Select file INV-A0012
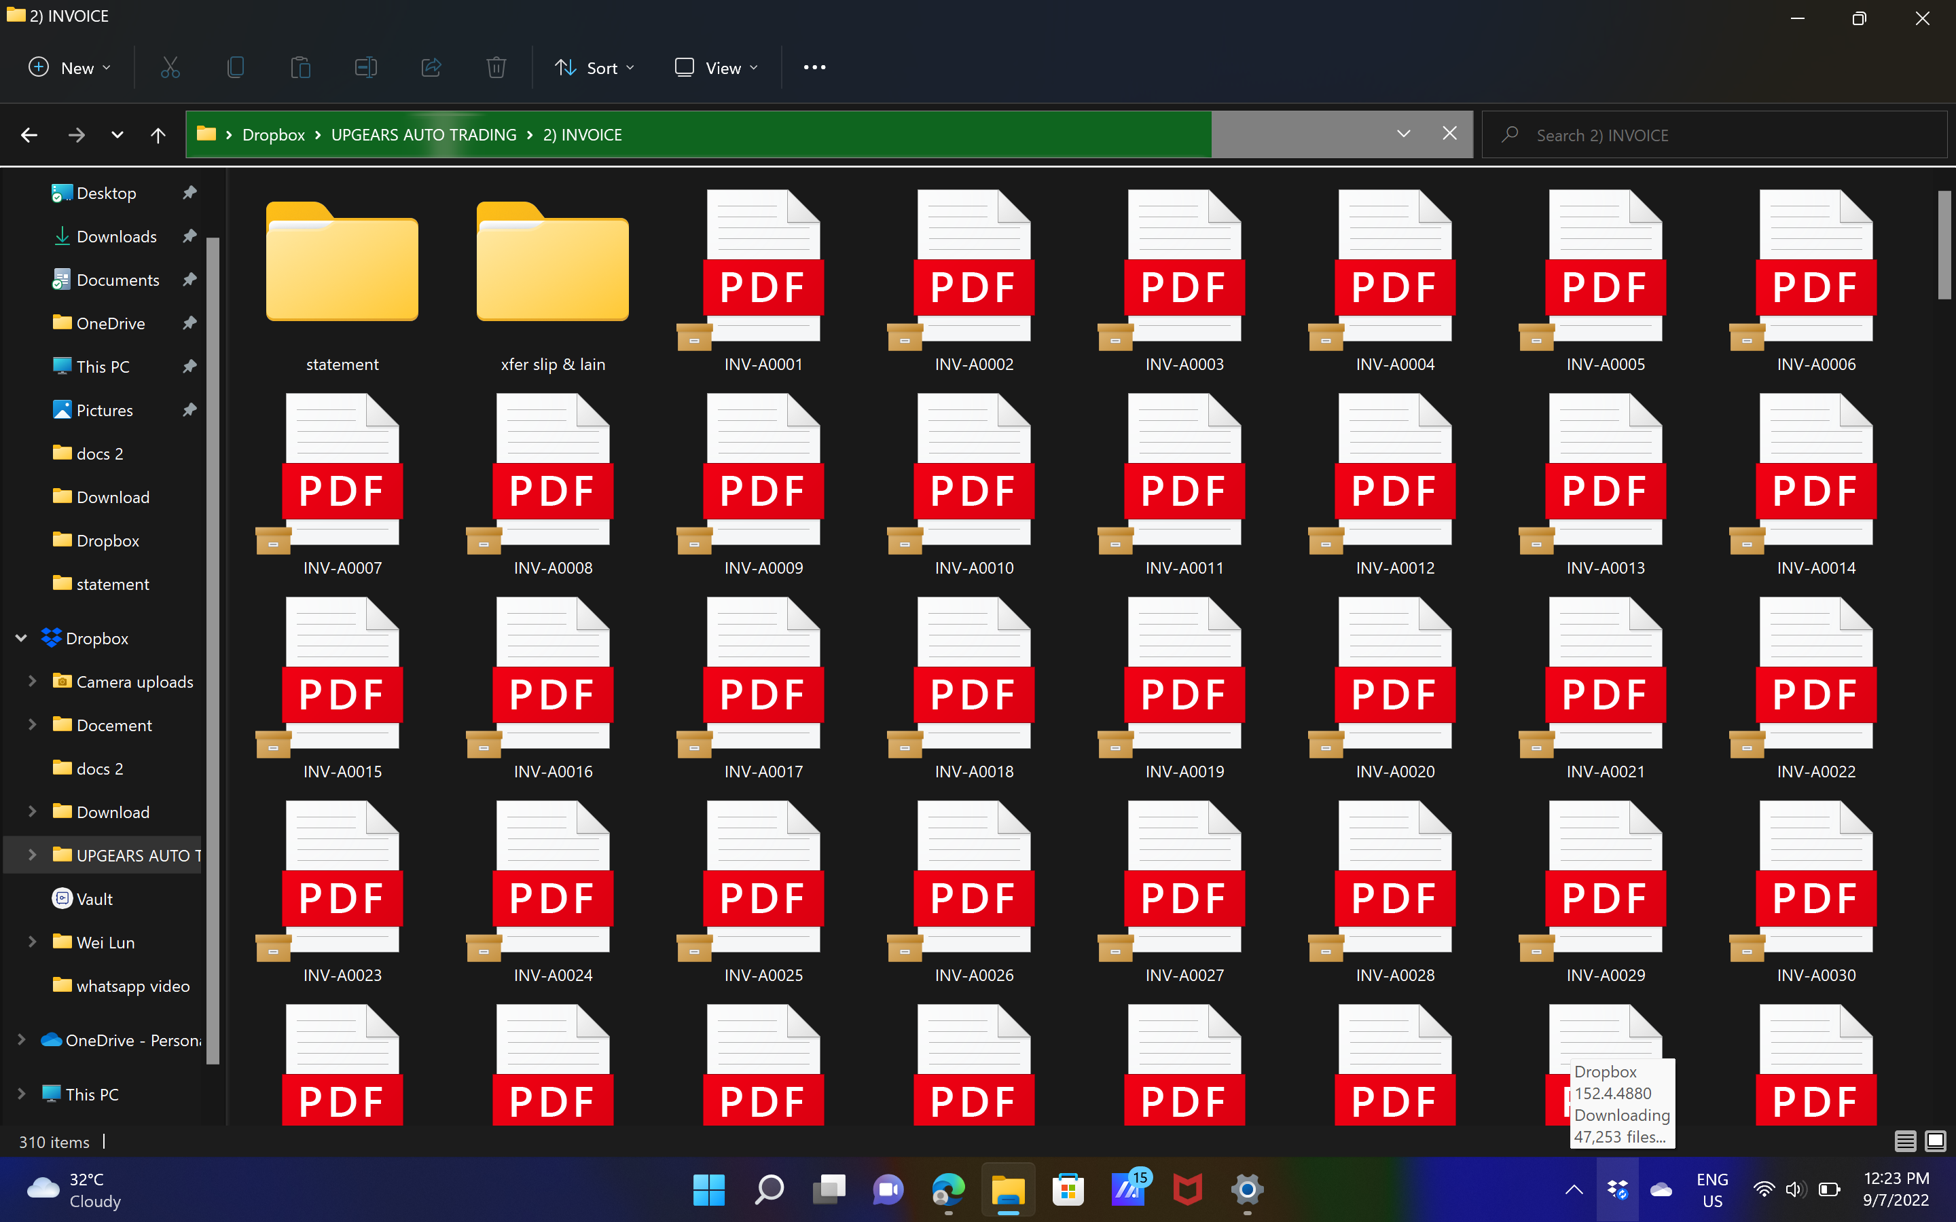1956x1222 pixels. 1395,484
